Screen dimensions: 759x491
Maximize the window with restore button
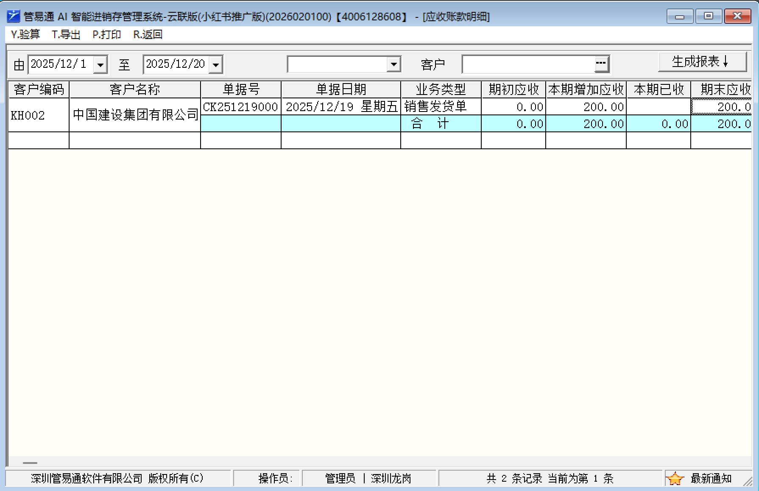click(x=708, y=17)
